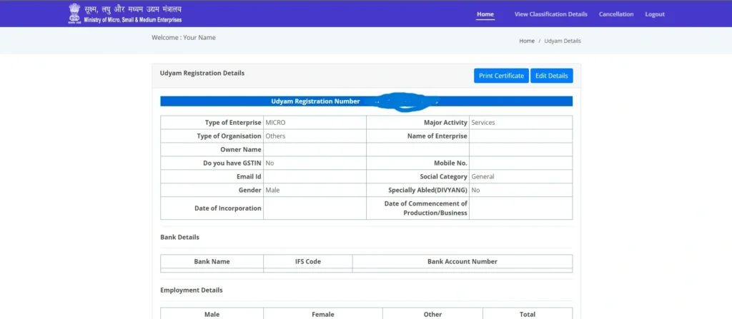Viewport: 732px width, 319px height.
Task: Select Cancellation in the top navigation
Action: 615,14
